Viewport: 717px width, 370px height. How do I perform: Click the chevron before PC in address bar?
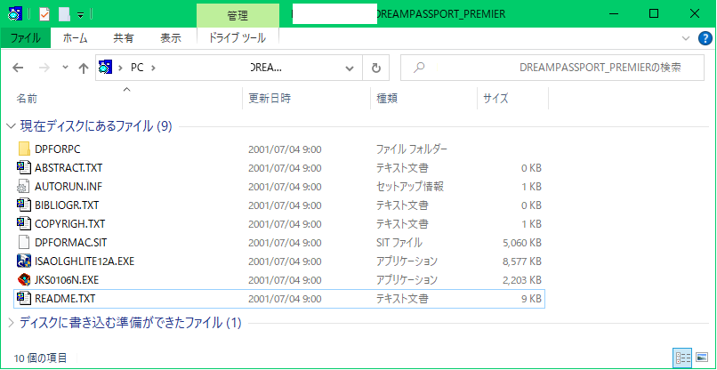click(120, 68)
